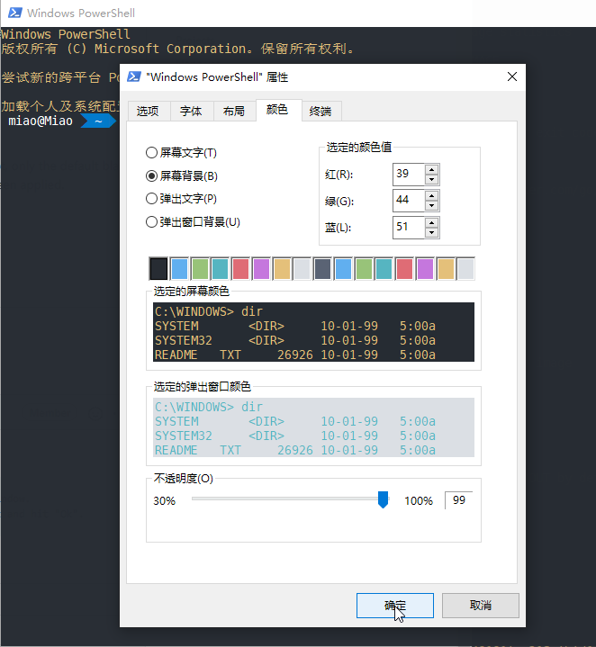Click the red 红(R) value field showing 39
This screenshot has height=647, width=596.
pyautogui.click(x=409, y=175)
